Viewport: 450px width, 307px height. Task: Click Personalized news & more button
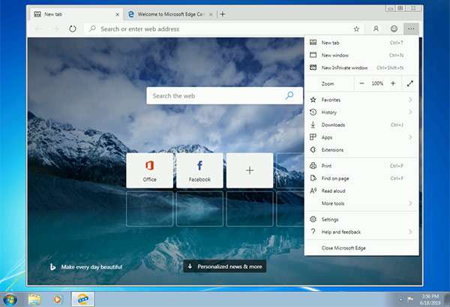pos(224,266)
